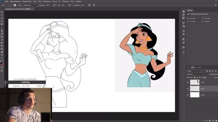This screenshot has width=218, height=122.
Task: Click the brush tool preset icon in options bar
Action: pos(3,5)
